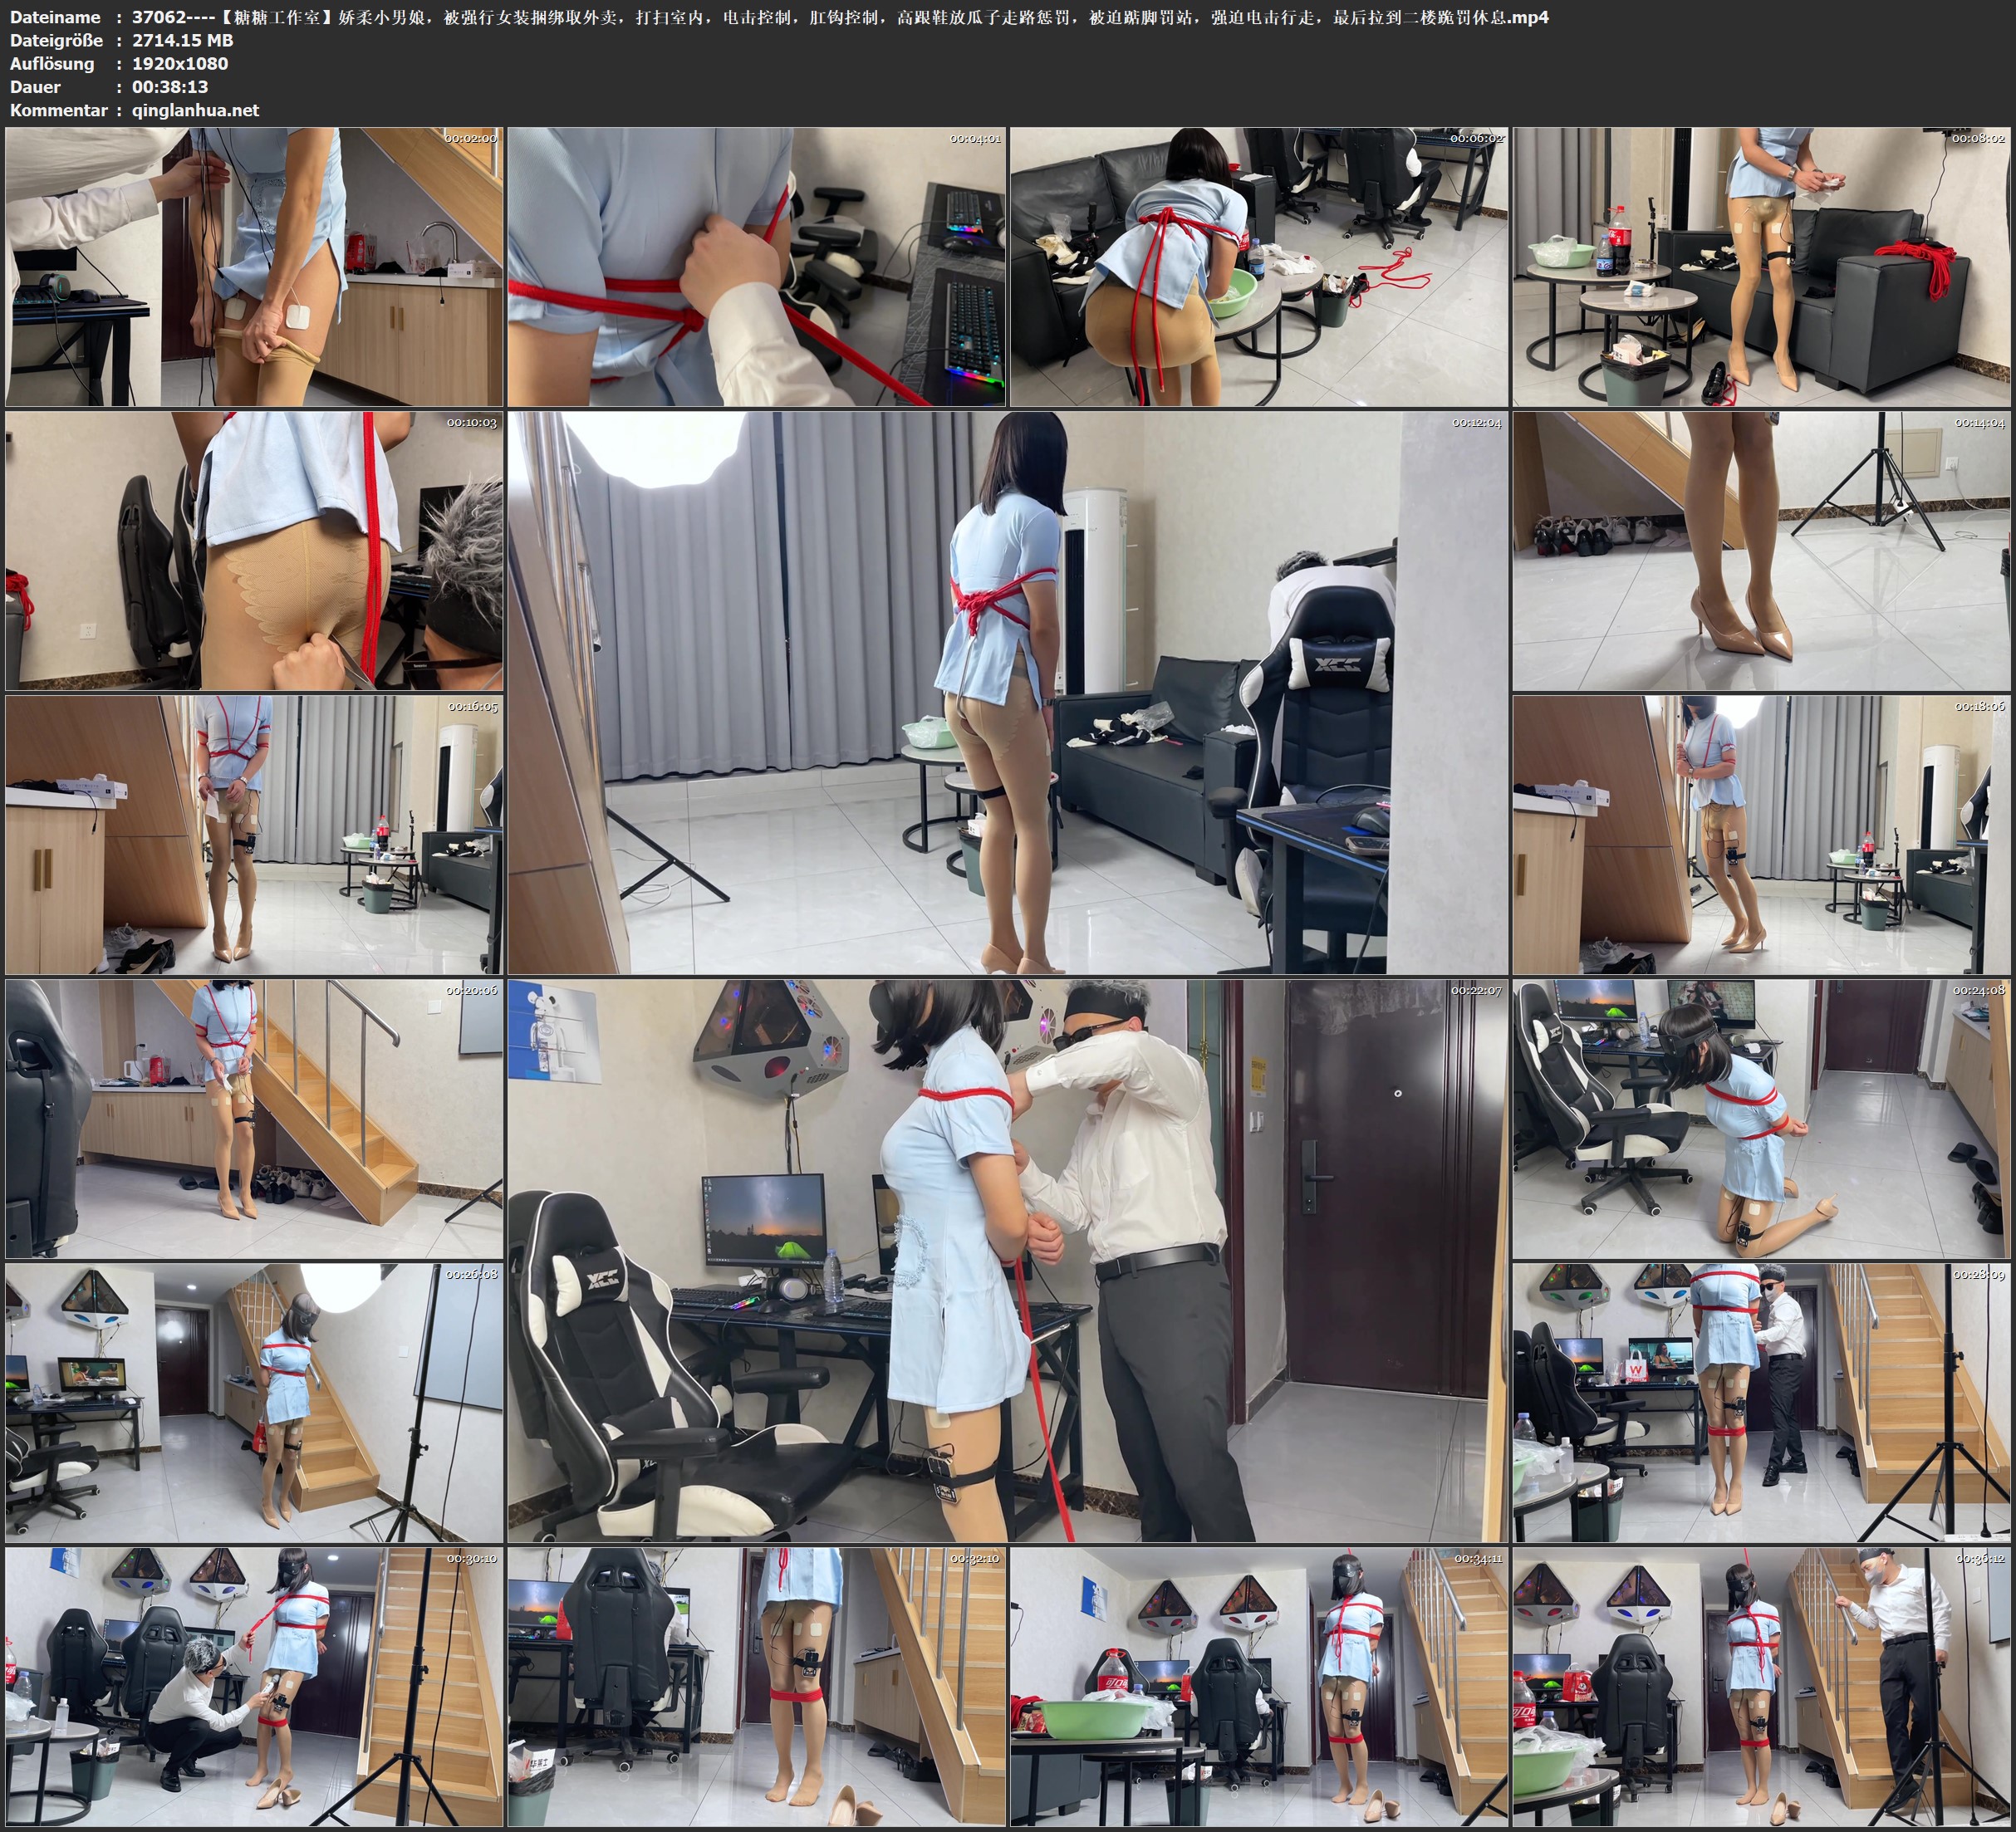Select the thumbnail timestamped 00:10:03
The height and width of the screenshot is (1832, 2016).
pyautogui.click(x=254, y=551)
